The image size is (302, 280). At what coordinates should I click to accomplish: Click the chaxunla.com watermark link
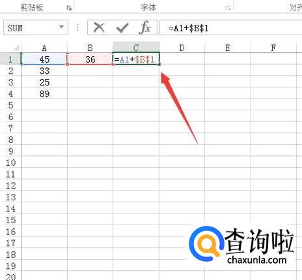(x=257, y=260)
